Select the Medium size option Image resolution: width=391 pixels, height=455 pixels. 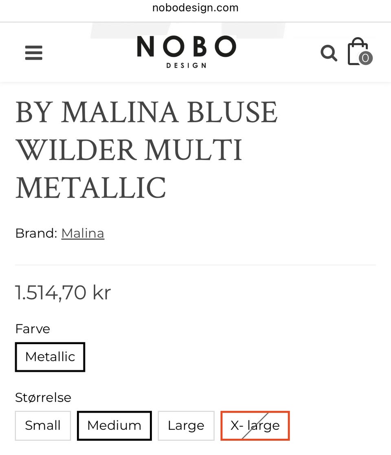[114, 426]
